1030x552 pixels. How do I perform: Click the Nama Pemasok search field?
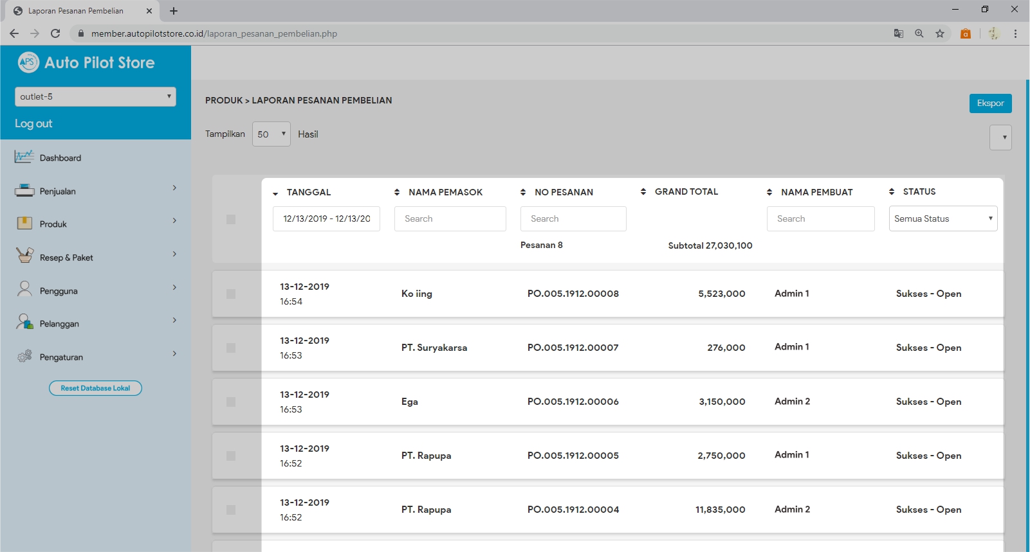(x=450, y=218)
